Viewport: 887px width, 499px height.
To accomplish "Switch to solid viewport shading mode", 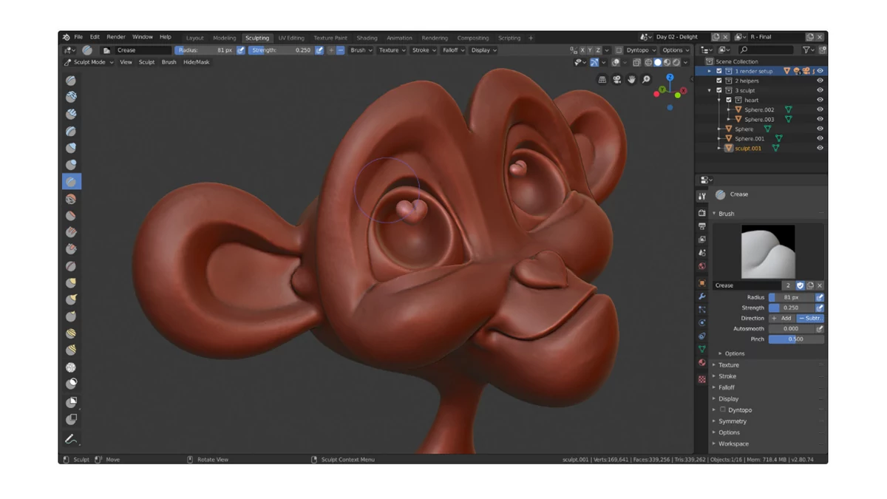I will pos(657,62).
